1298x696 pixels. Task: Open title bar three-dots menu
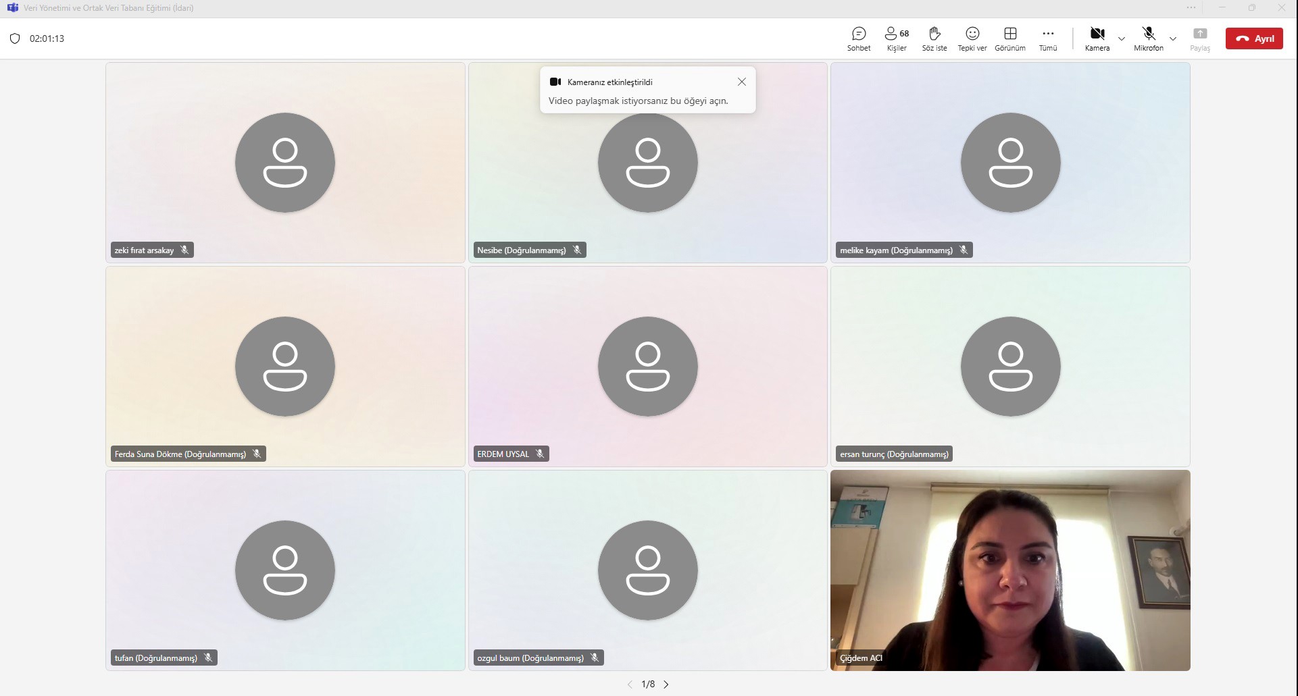(1191, 8)
